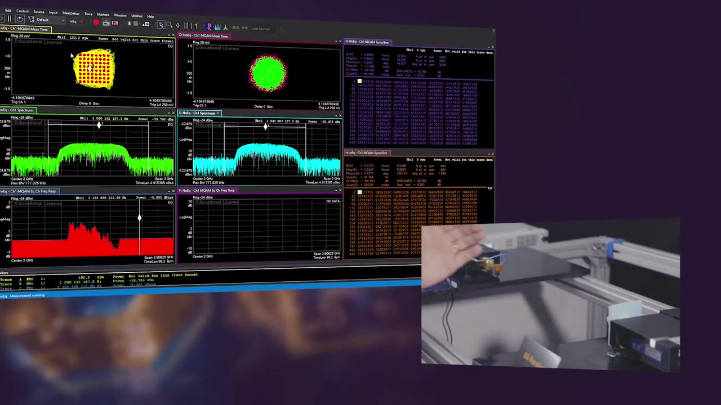Viewport: 721px width, 405px height.
Task: Select the green wEq Ch1 Spectrum tab
Action: click(x=18, y=110)
